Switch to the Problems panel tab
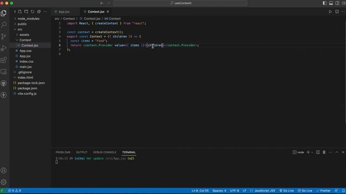 pos(63,152)
